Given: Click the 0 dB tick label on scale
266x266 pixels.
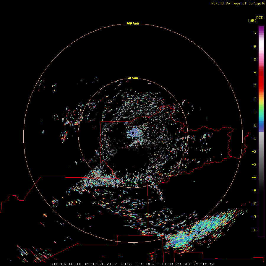Looking at the screenshot, I should pos(255,125).
